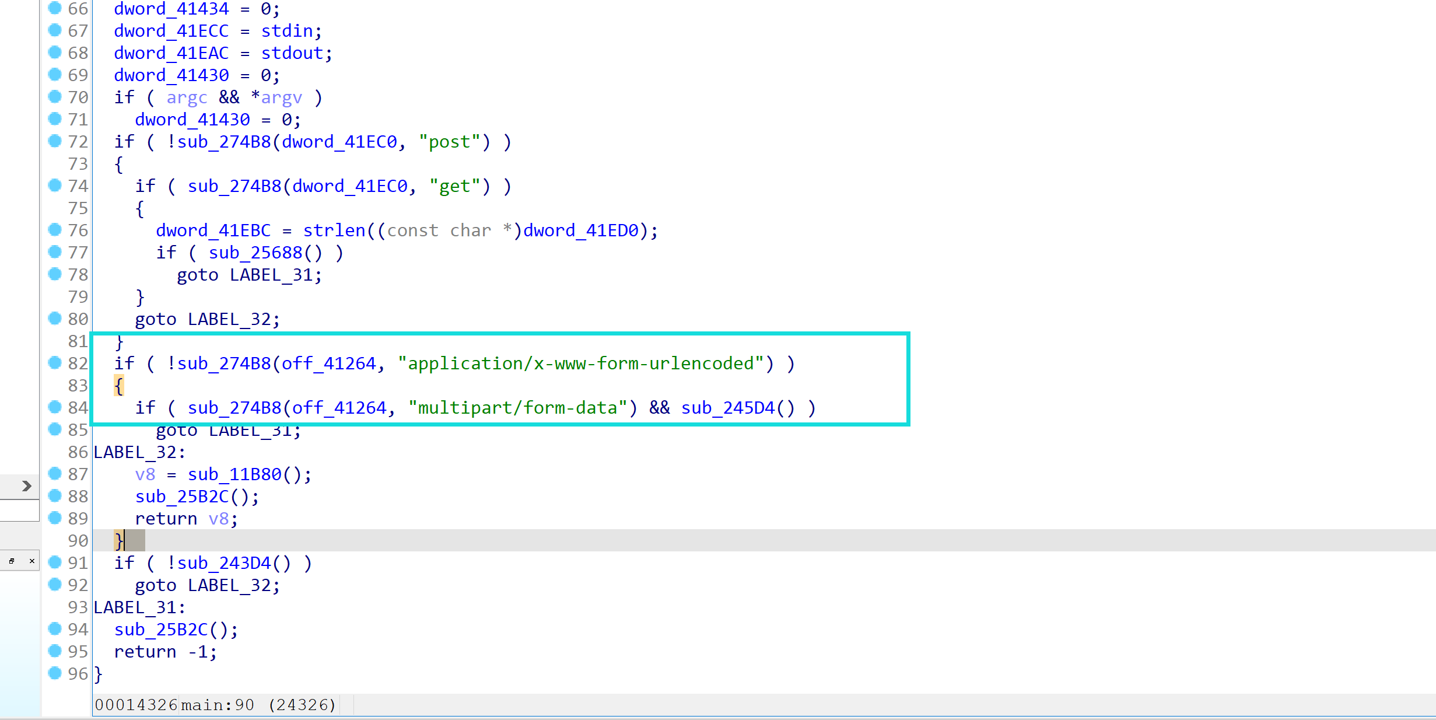Click strlen call on line 76
This screenshot has width=1436, height=720.
tap(334, 230)
